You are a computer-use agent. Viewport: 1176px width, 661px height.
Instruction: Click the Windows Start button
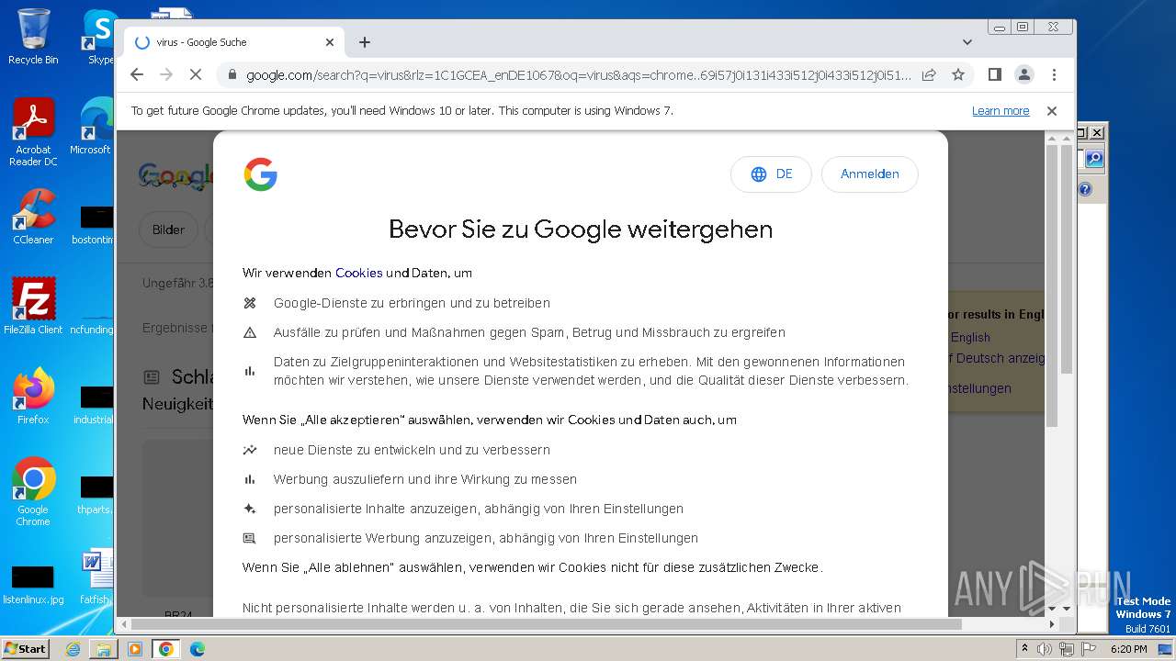point(26,648)
